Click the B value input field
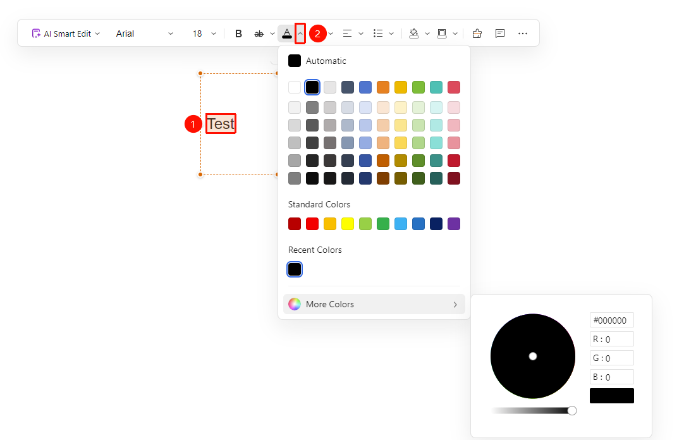Screen dimensions: 684x440 tap(611, 377)
